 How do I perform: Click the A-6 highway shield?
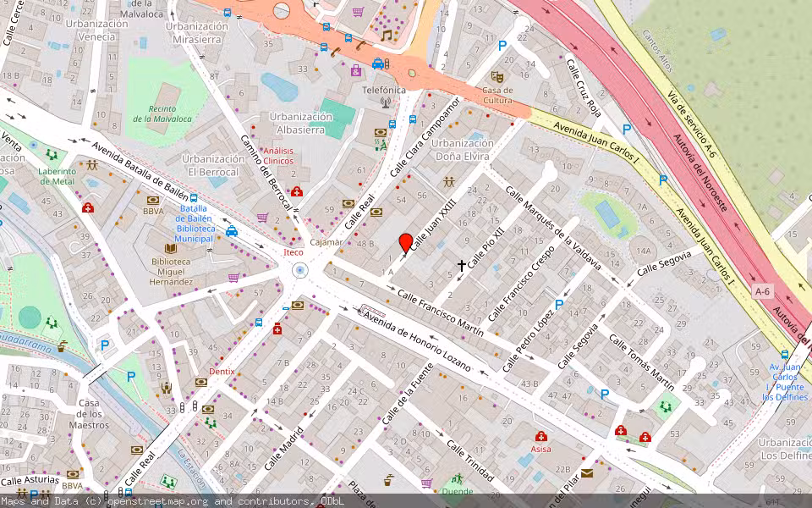point(762,291)
